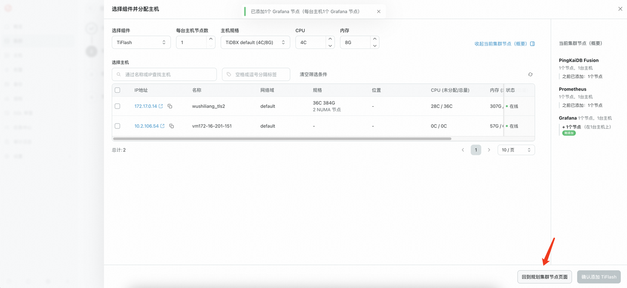
Task: Open the TiFlash component dropdown
Action: coord(141,43)
